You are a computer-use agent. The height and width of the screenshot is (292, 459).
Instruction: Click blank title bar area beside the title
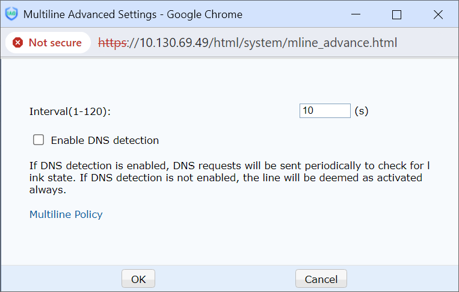pyautogui.click(x=289, y=15)
